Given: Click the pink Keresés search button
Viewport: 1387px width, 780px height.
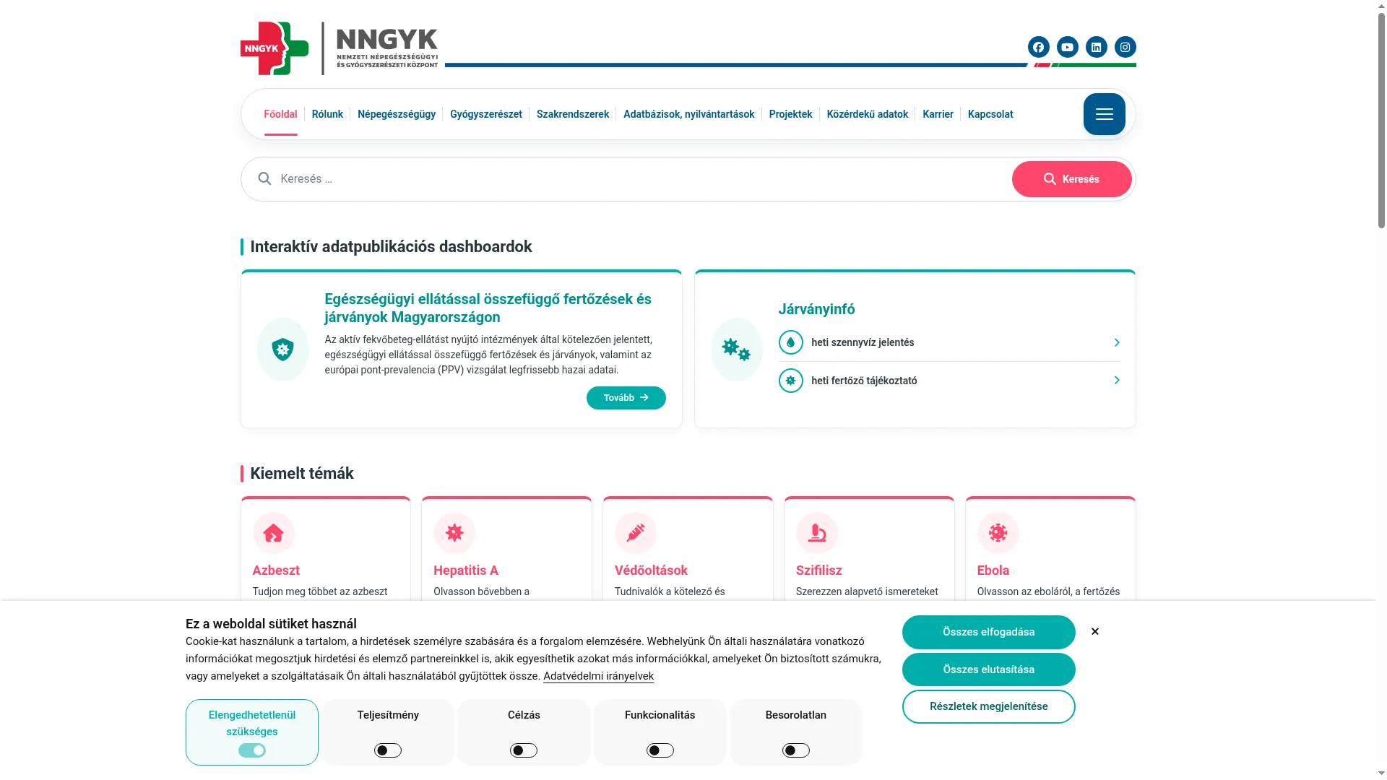Looking at the screenshot, I should pos(1071,179).
